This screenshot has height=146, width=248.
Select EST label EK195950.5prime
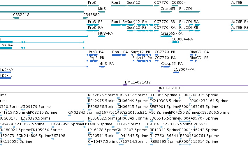pos(47,130)
